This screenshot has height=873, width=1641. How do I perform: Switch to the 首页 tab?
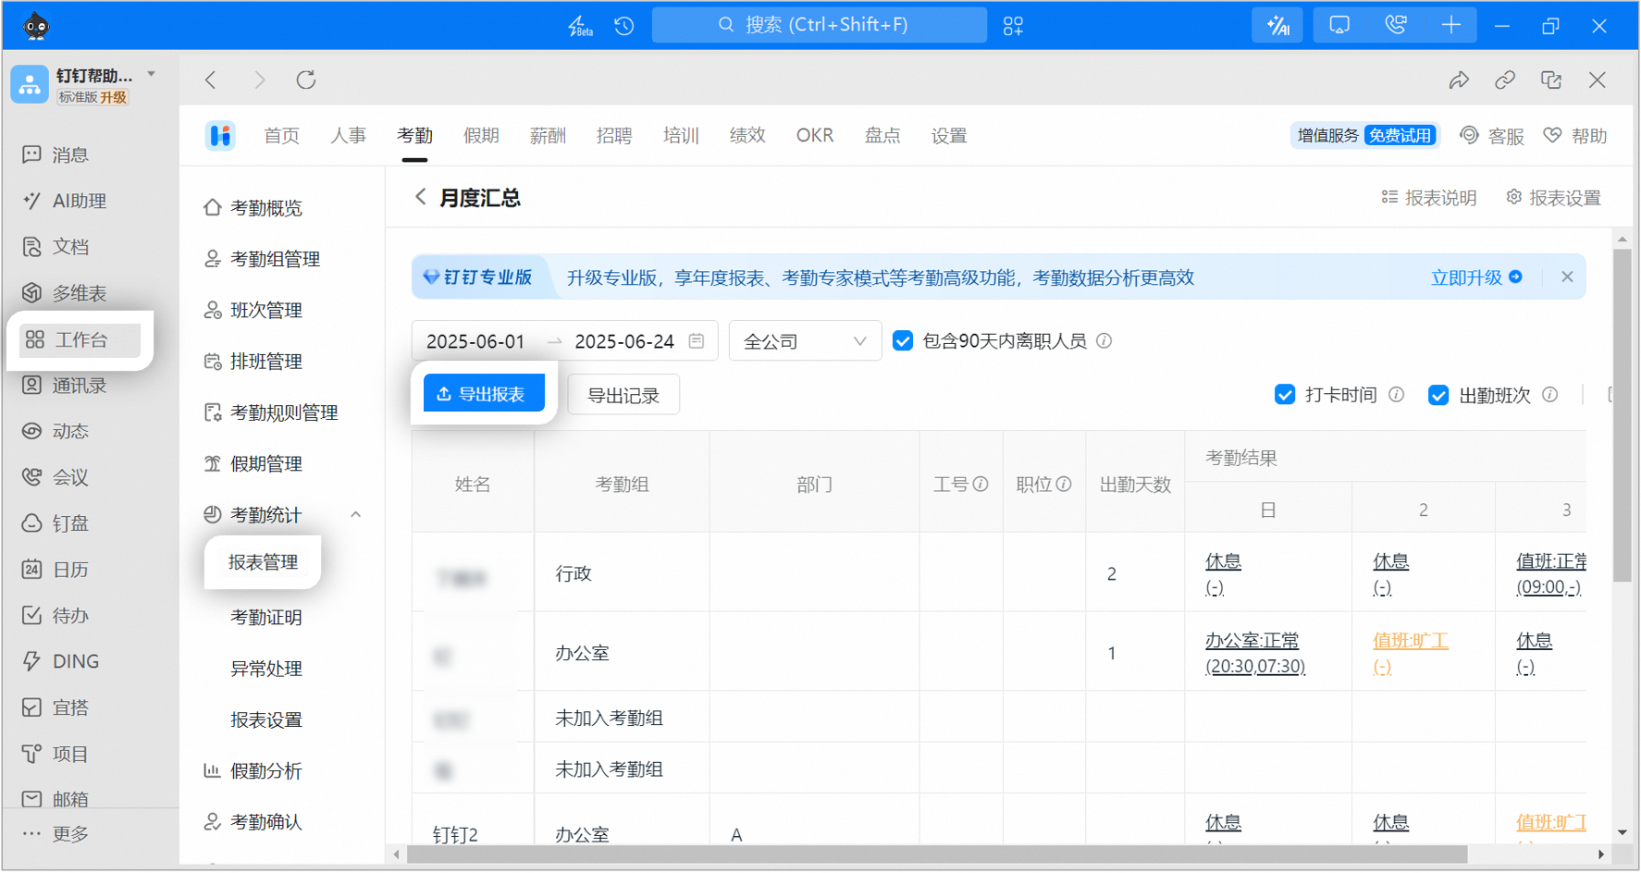[282, 136]
